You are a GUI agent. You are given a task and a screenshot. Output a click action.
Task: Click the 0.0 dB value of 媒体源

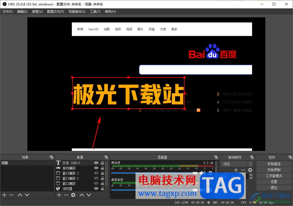point(208,163)
